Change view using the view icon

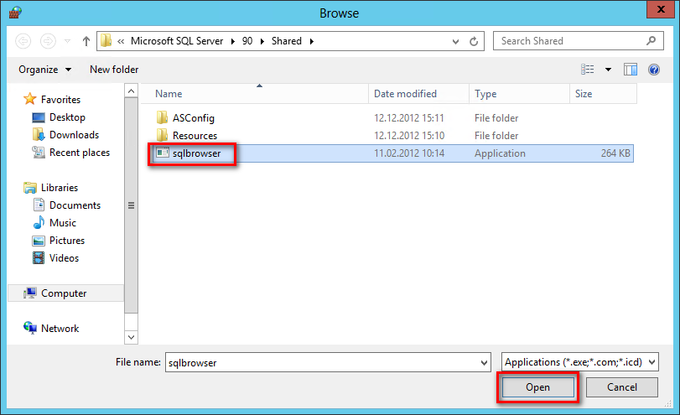tap(588, 70)
